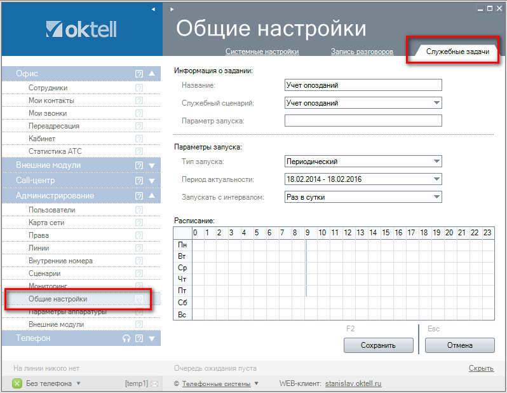Image resolution: width=507 pixels, height=393 pixels.
Task: Click the headset icon in Телефон header
Action: click(126, 339)
